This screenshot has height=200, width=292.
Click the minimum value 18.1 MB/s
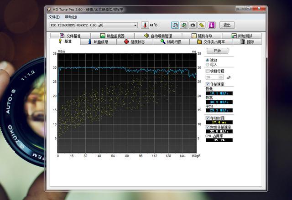(219, 93)
